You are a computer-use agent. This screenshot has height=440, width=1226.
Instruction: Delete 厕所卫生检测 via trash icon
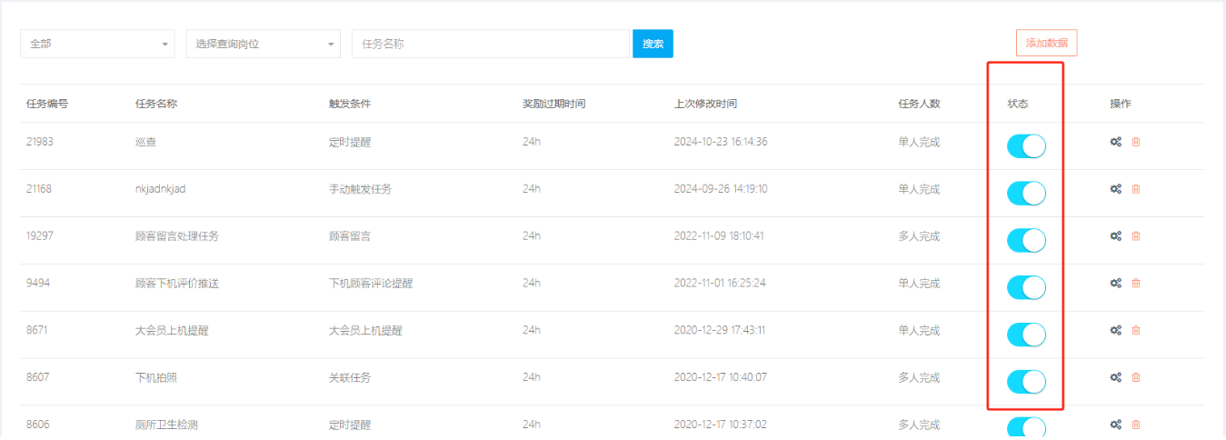(x=1136, y=425)
